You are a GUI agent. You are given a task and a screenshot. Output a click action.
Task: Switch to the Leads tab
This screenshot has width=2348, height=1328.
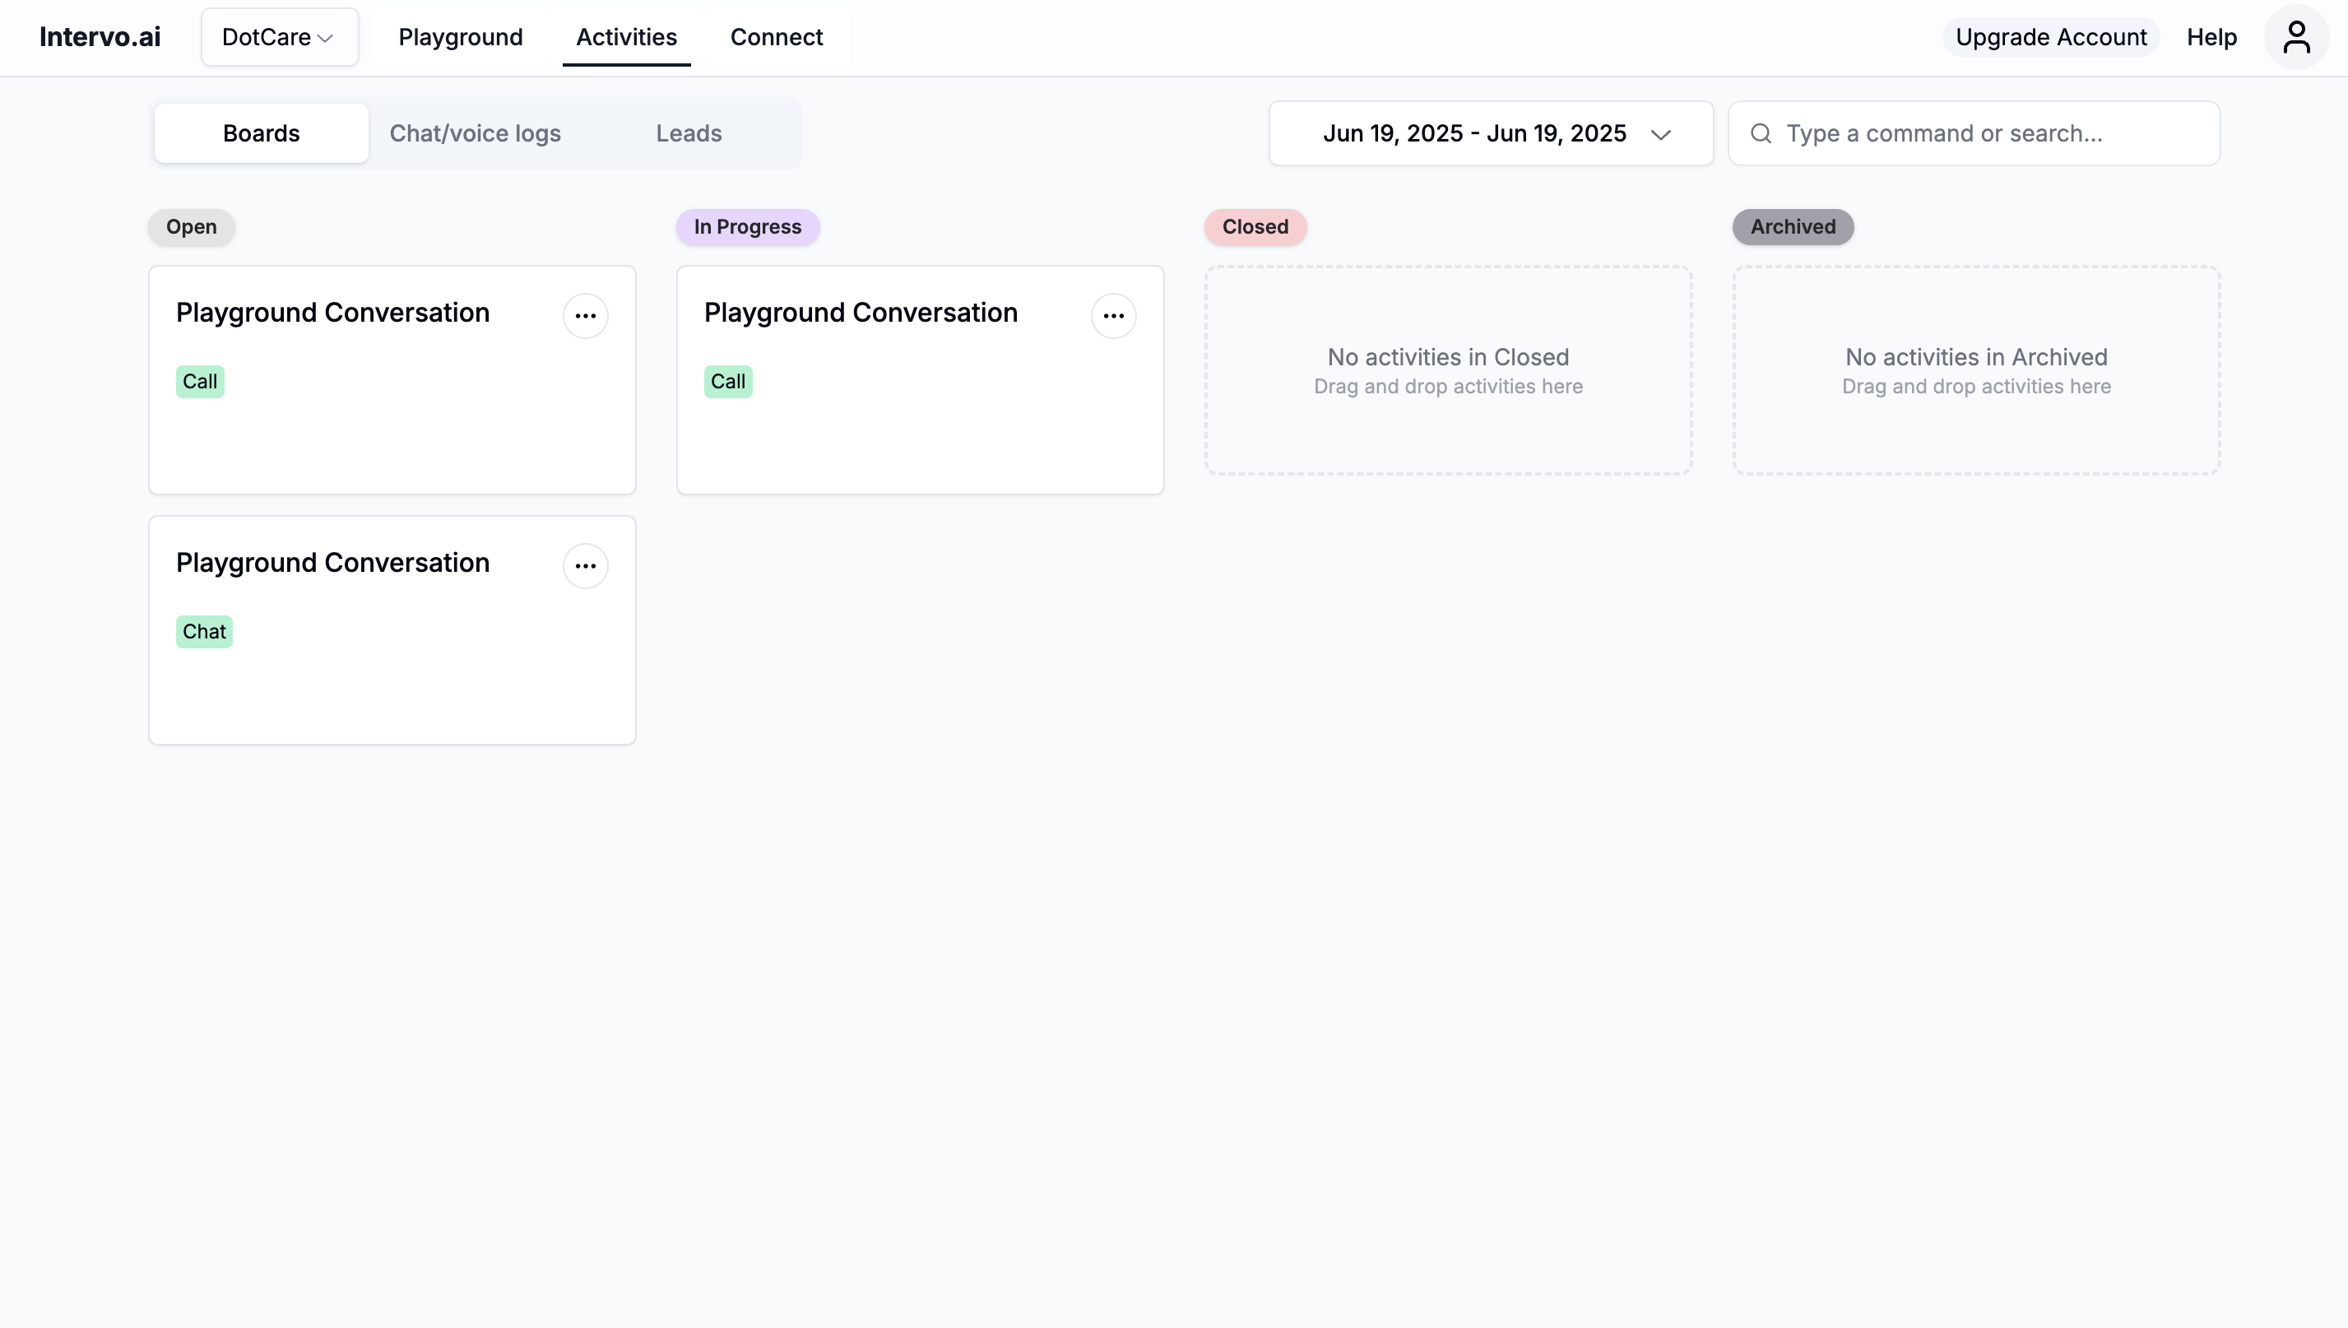click(x=689, y=133)
